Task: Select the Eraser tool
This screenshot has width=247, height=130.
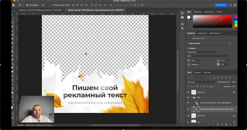Action: pos(12,60)
